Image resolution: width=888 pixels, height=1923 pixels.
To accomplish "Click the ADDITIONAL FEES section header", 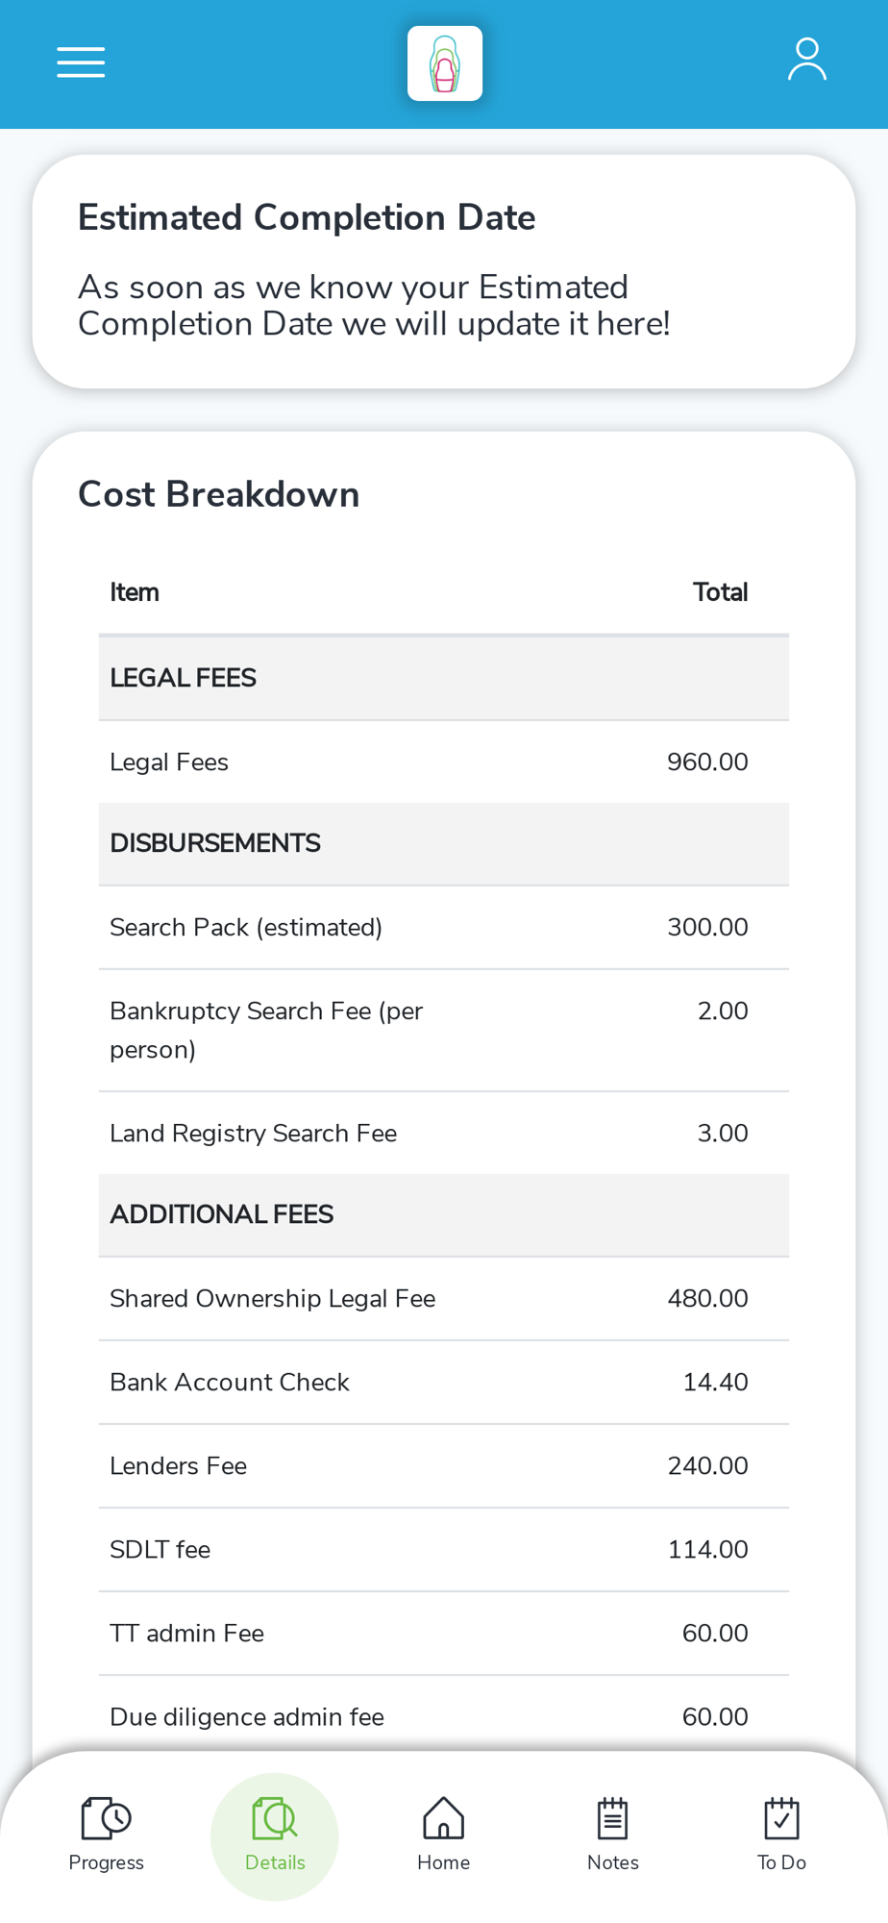I will coord(443,1214).
